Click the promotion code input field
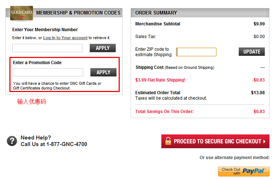Viewport: 276px width, 179px height. pyautogui.click(x=48, y=72)
